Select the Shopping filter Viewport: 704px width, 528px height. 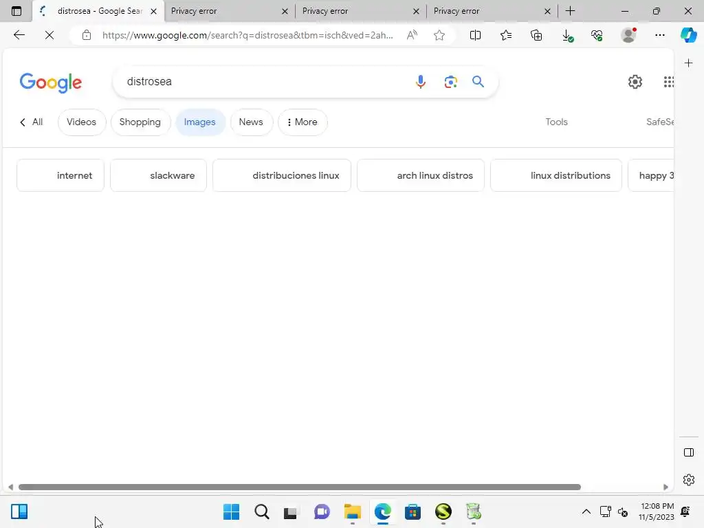[x=140, y=122]
